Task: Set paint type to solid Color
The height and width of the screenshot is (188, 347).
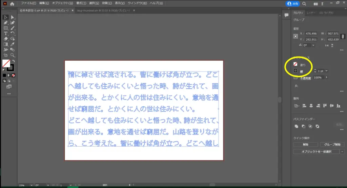Action: pos(4,76)
